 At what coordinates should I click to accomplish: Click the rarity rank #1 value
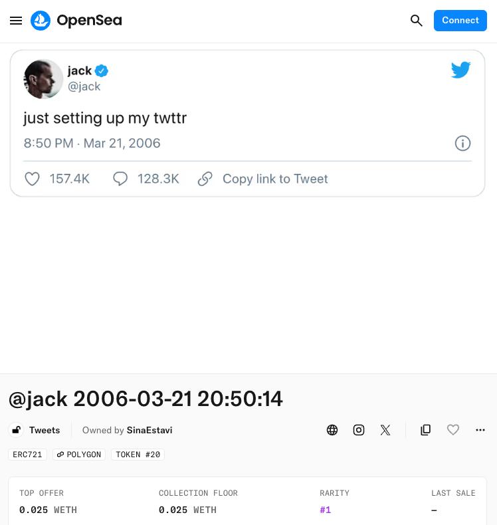(326, 510)
